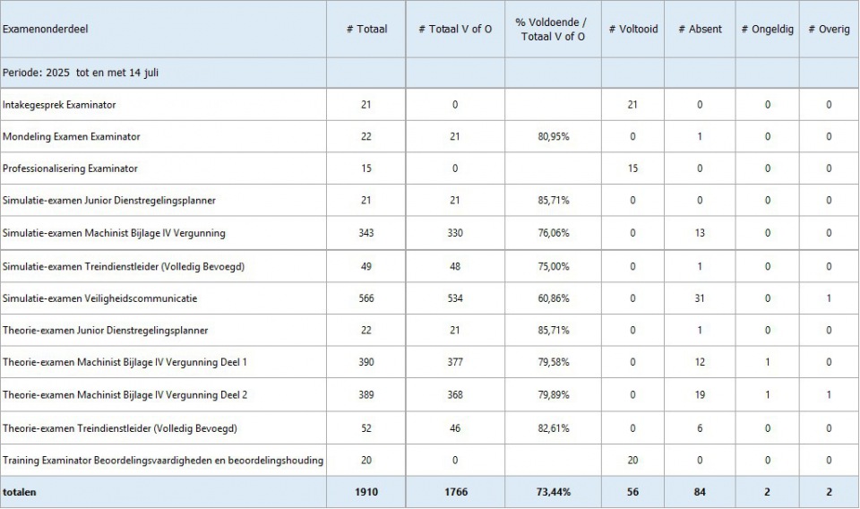Select Simulatie-examen Veiligheidscommunicatie row label
The width and height of the screenshot is (860, 509).
click(x=99, y=298)
